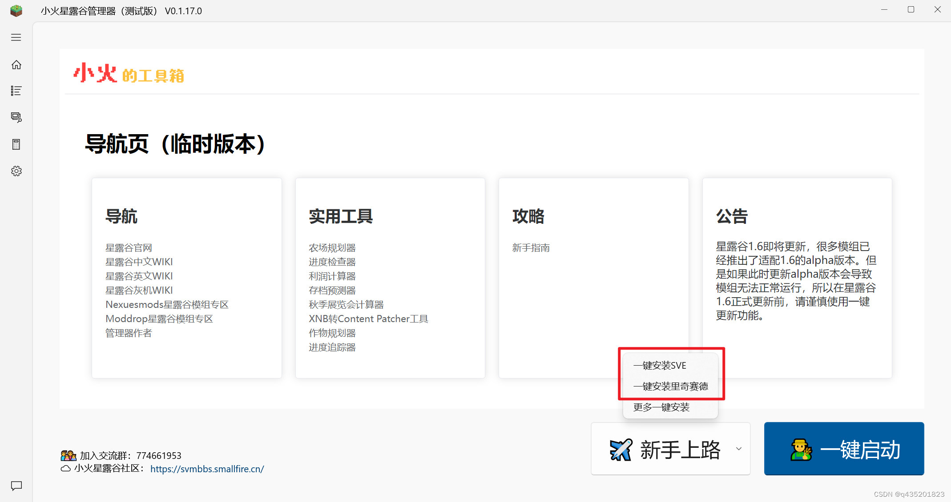Click the app logo in title bar
The width and height of the screenshot is (951, 502).
click(x=16, y=10)
